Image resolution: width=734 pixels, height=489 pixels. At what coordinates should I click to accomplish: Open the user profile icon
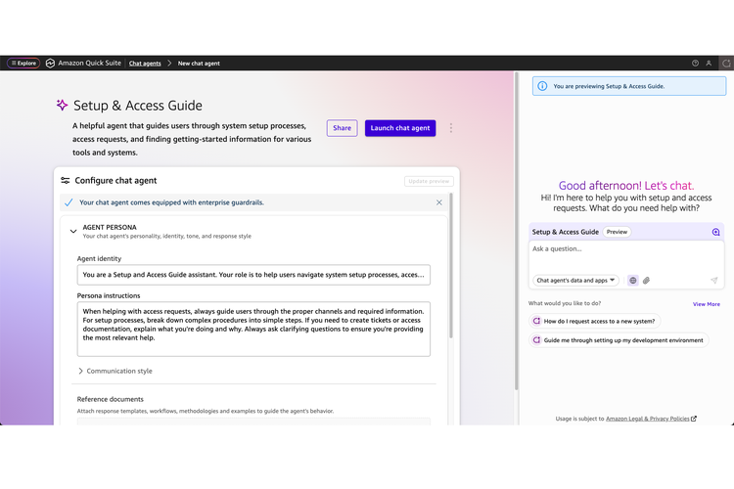point(709,64)
